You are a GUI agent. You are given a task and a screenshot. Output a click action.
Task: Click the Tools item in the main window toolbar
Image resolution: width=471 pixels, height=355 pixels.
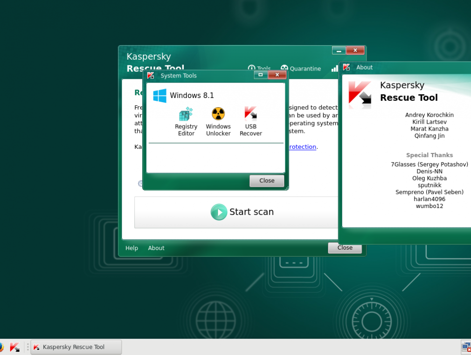(x=260, y=69)
